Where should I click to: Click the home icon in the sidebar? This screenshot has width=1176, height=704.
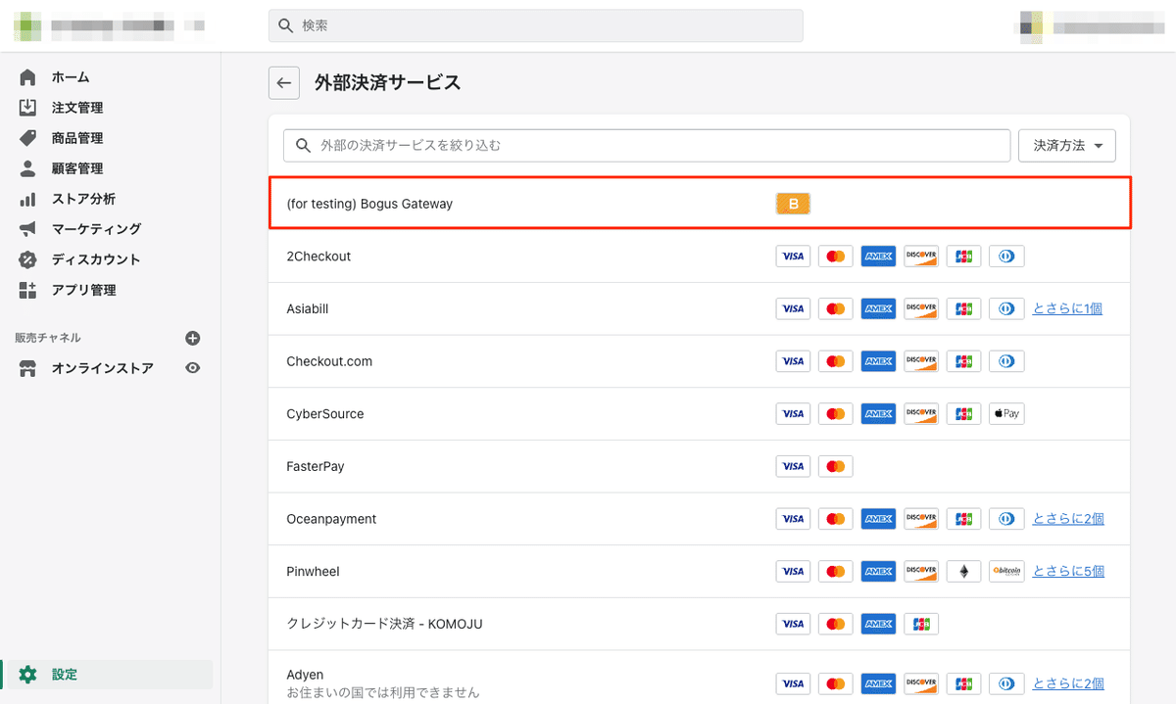[x=27, y=77]
